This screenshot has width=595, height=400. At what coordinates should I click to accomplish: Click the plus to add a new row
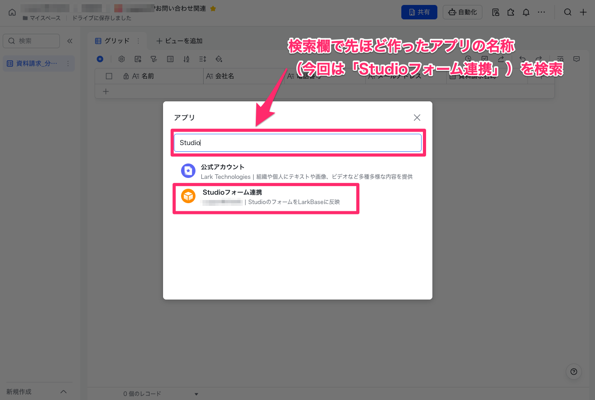pos(106,91)
